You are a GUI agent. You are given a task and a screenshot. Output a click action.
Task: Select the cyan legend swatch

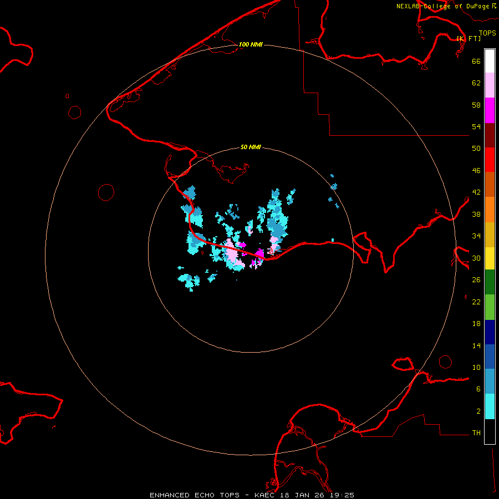490,406
